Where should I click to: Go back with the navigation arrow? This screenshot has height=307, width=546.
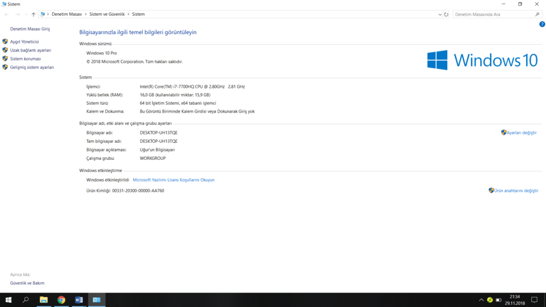(x=7, y=15)
